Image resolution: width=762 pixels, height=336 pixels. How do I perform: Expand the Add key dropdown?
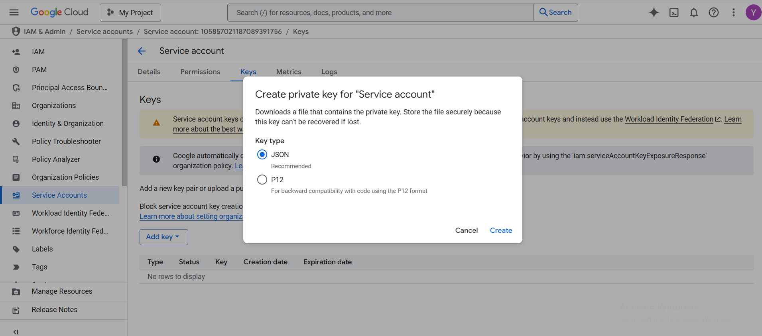(x=163, y=237)
